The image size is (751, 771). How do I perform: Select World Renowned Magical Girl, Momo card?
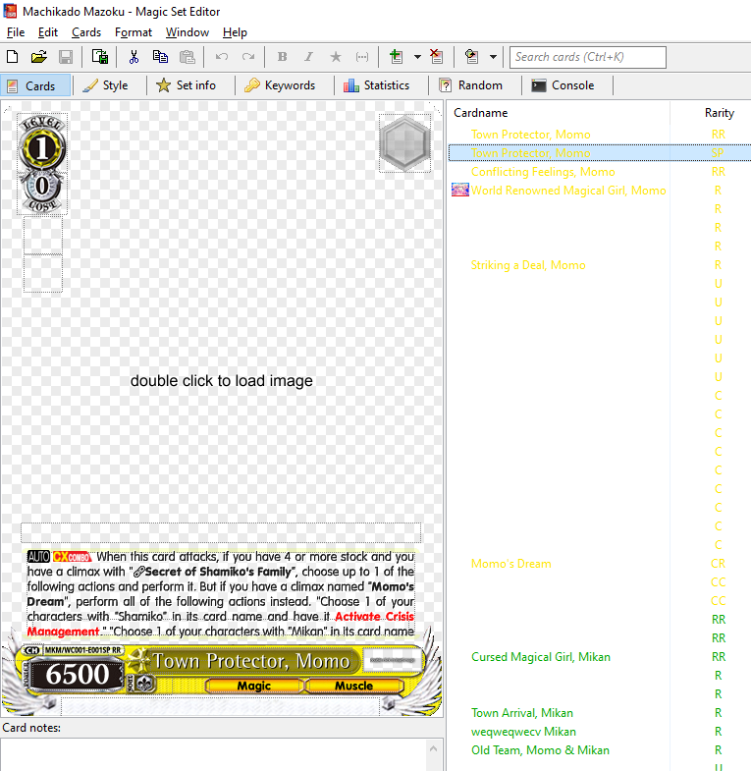click(x=600, y=191)
